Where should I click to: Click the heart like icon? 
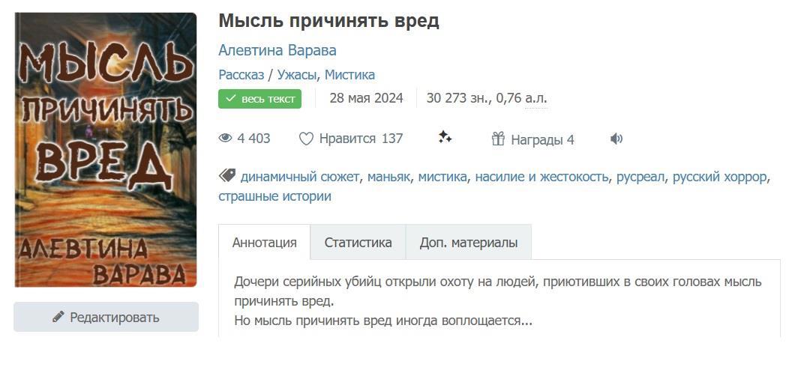(306, 139)
